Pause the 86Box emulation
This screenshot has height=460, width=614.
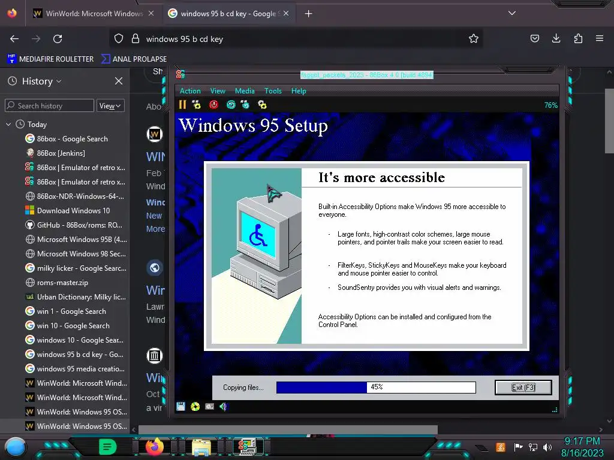coord(182,104)
